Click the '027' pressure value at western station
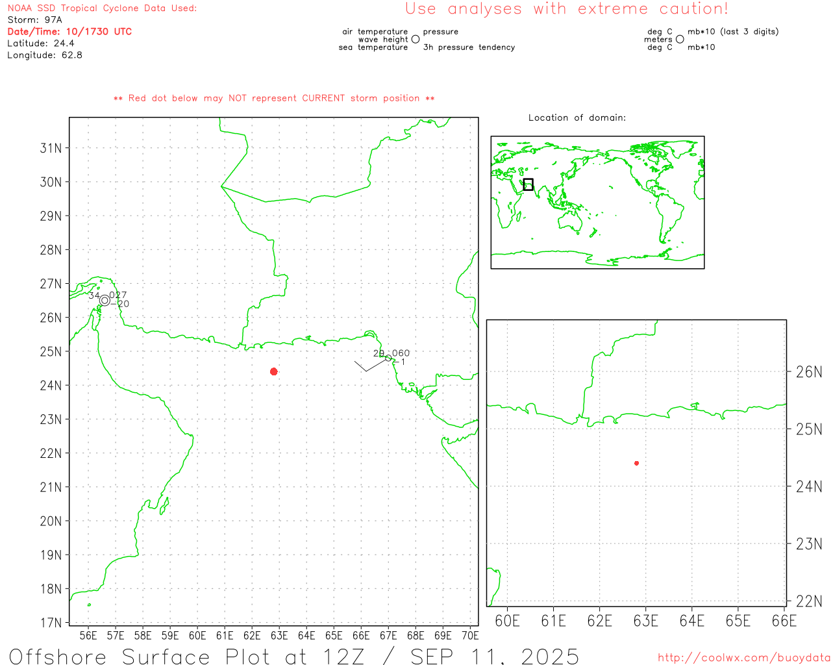 [118, 295]
